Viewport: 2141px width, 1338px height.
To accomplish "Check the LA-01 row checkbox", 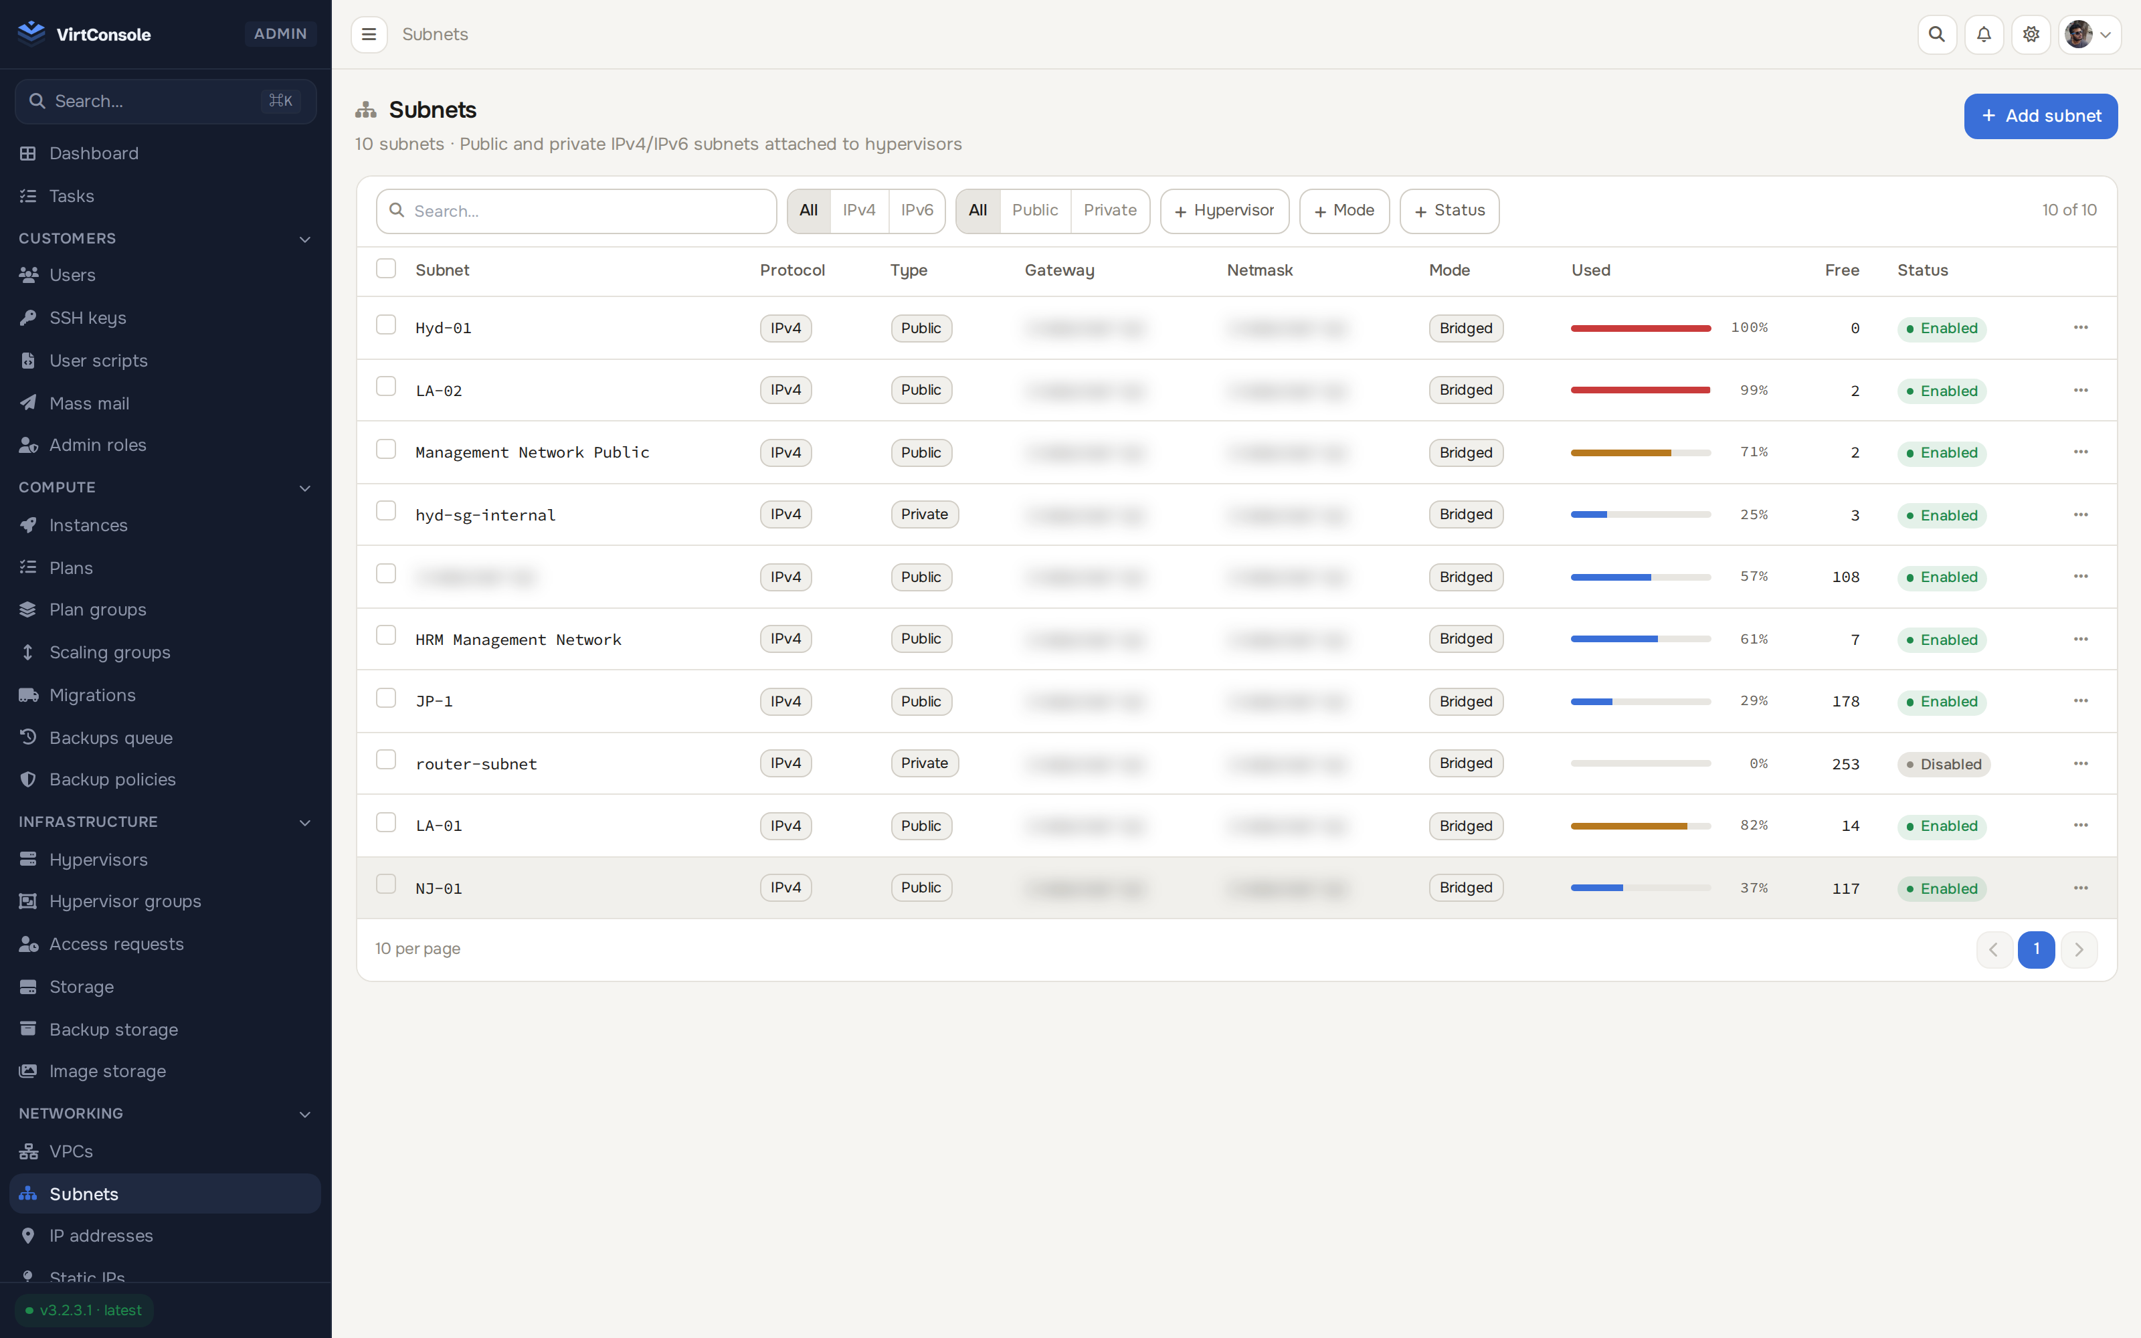I will coord(386,823).
